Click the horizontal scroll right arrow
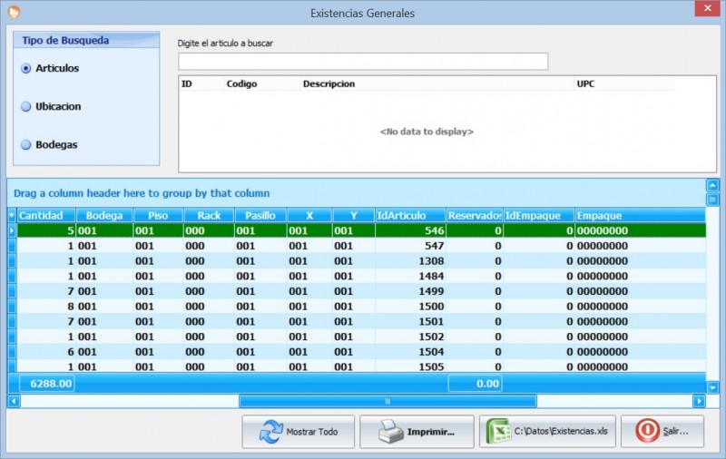 (699, 401)
